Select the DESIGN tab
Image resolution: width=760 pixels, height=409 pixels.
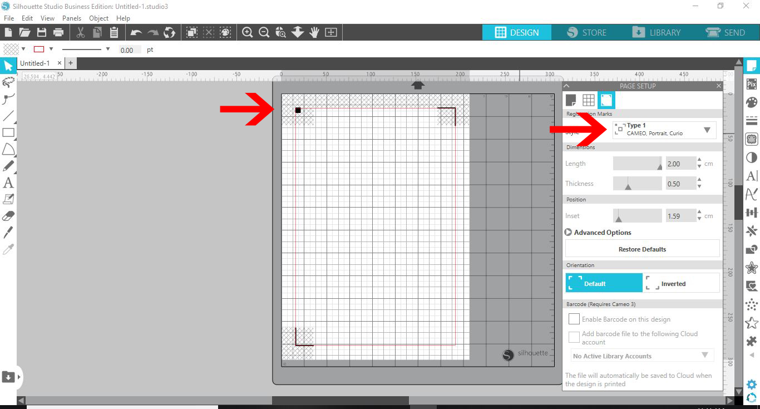[x=517, y=32]
